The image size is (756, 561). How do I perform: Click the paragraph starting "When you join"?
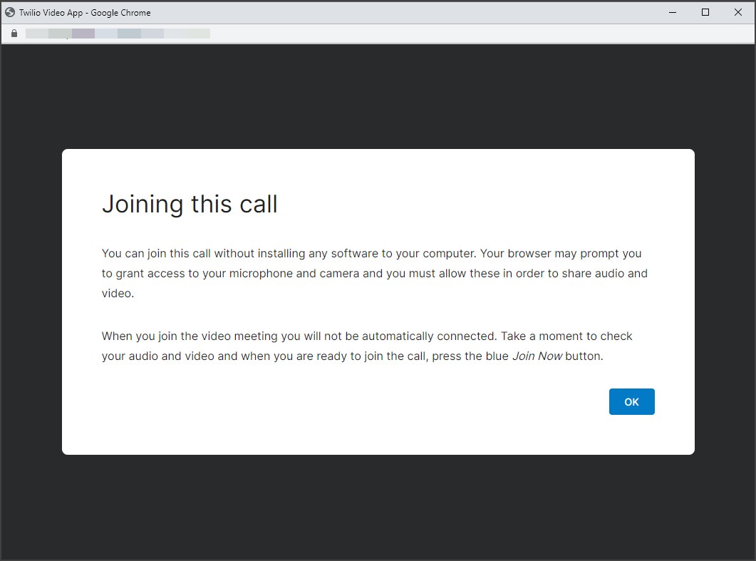pyautogui.click(x=367, y=346)
